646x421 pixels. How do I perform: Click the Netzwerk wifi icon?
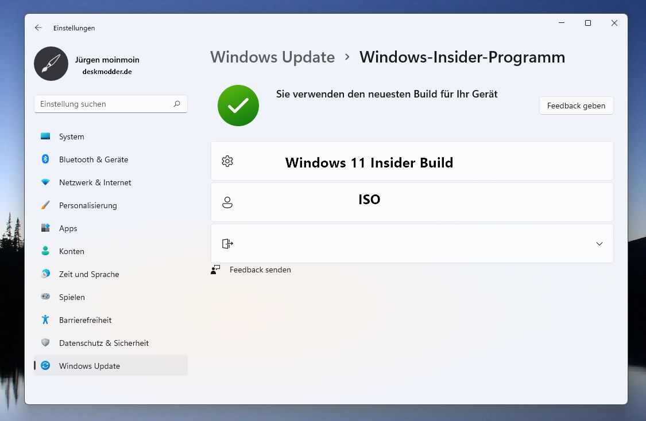point(45,182)
